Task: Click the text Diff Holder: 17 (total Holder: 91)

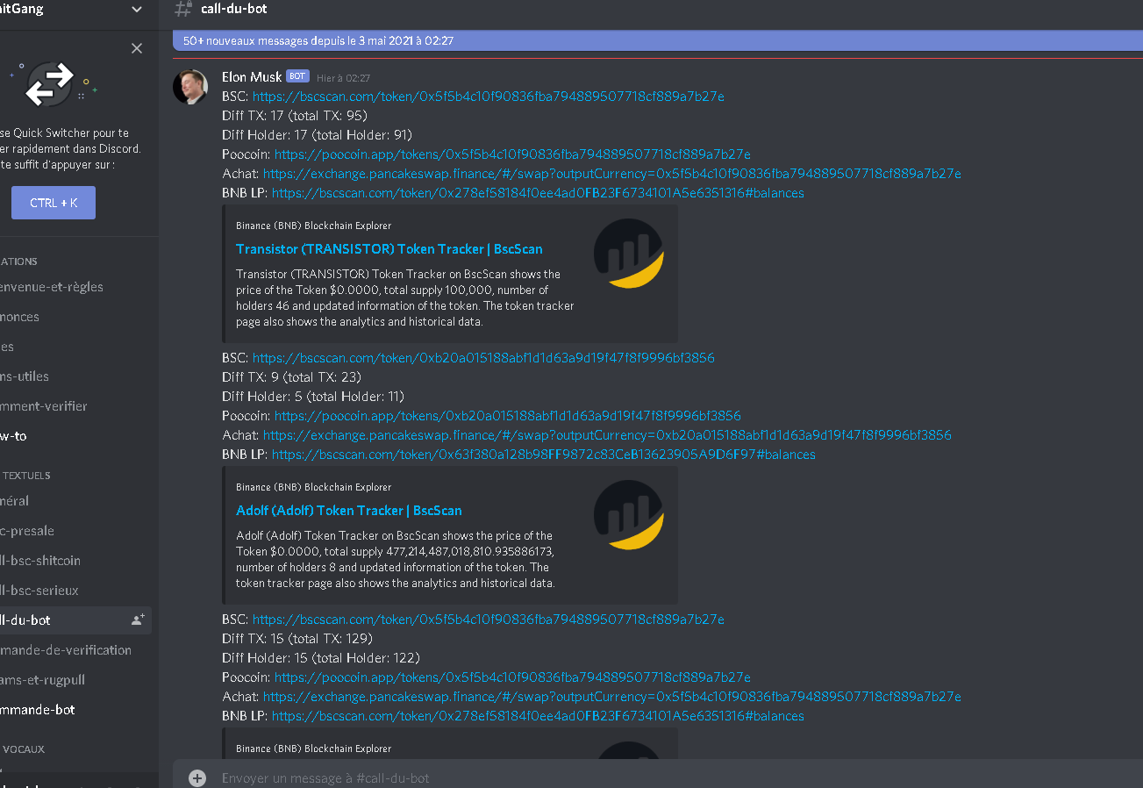Action: (x=318, y=135)
